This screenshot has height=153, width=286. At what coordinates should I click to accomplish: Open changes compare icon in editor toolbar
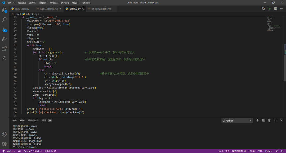tap(263, 9)
